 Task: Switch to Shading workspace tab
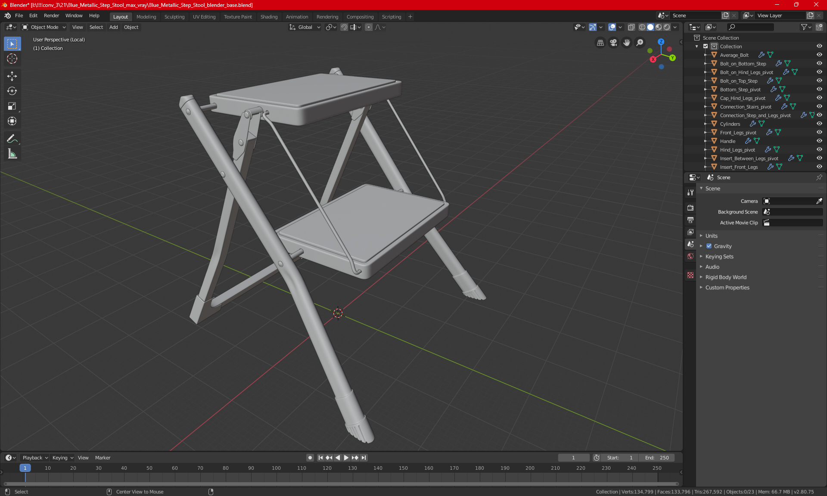pos(269,17)
